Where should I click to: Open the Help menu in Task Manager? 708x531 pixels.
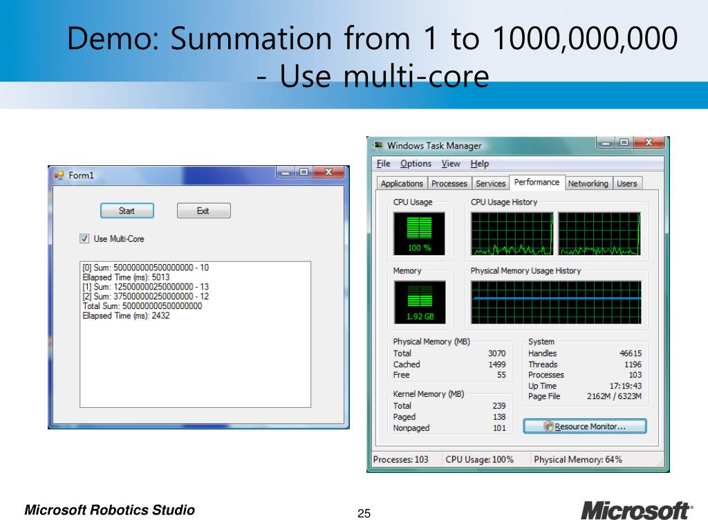pos(480,164)
